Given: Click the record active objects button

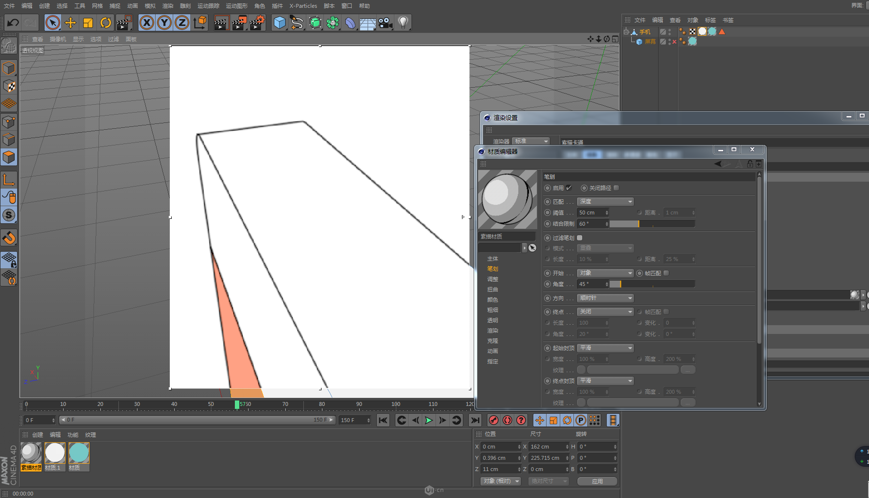Looking at the screenshot, I should [x=494, y=420].
